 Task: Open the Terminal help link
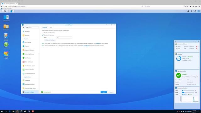click(x=97, y=43)
